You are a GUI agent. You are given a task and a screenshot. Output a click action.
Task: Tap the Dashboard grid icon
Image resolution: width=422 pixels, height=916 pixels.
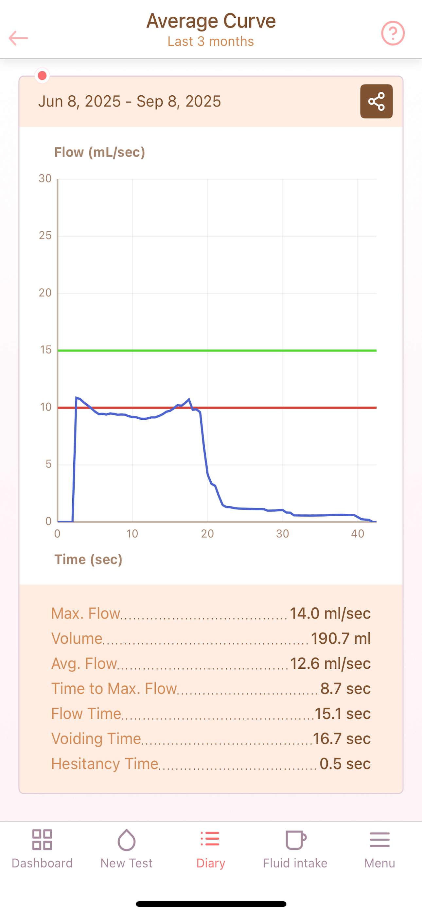pyautogui.click(x=42, y=840)
